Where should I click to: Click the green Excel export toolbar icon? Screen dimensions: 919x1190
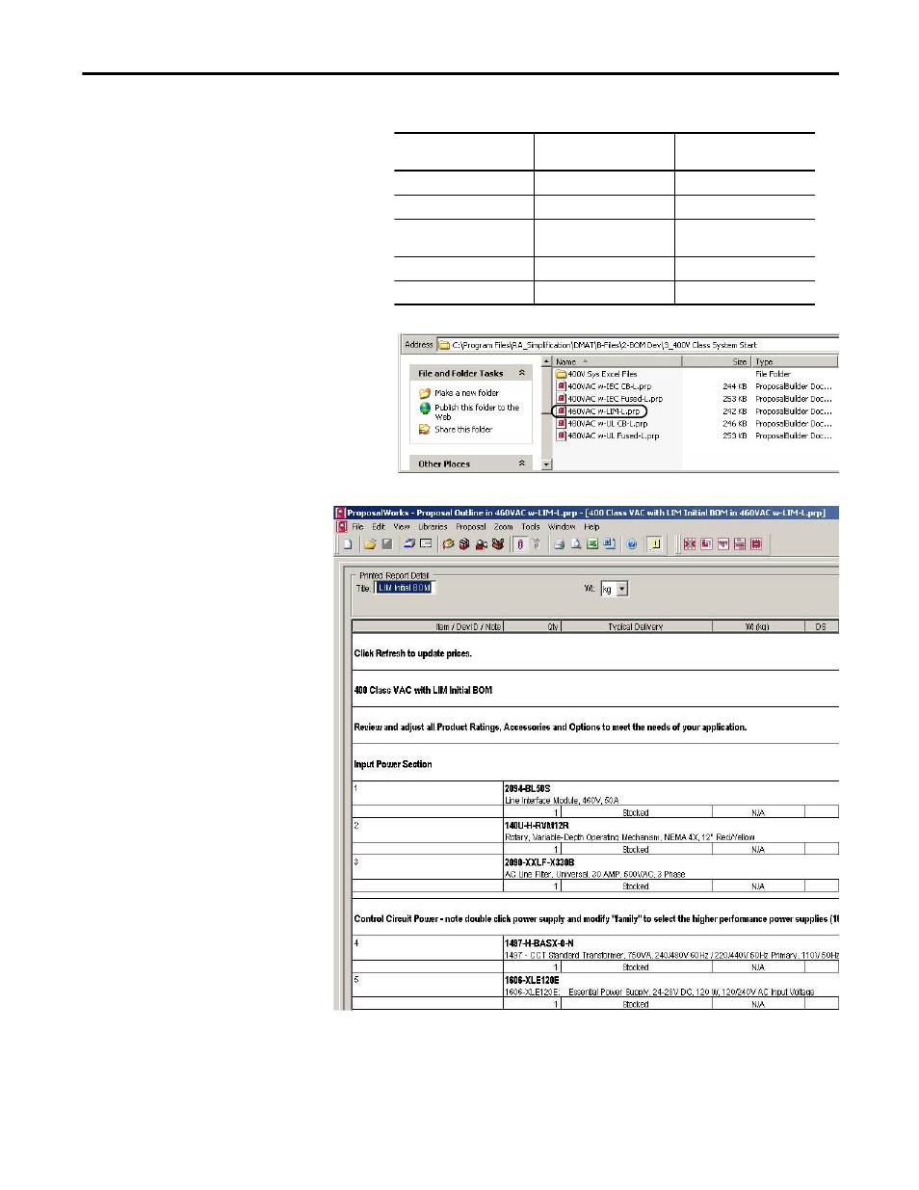pos(592,544)
